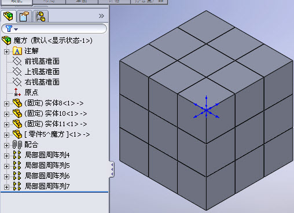Click the 实体10<1> part icon

(17, 113)
